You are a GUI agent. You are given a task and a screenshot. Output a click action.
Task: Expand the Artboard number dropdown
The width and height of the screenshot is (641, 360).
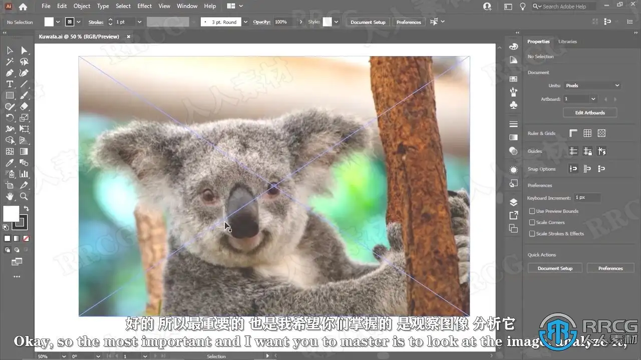coord(580,99)
